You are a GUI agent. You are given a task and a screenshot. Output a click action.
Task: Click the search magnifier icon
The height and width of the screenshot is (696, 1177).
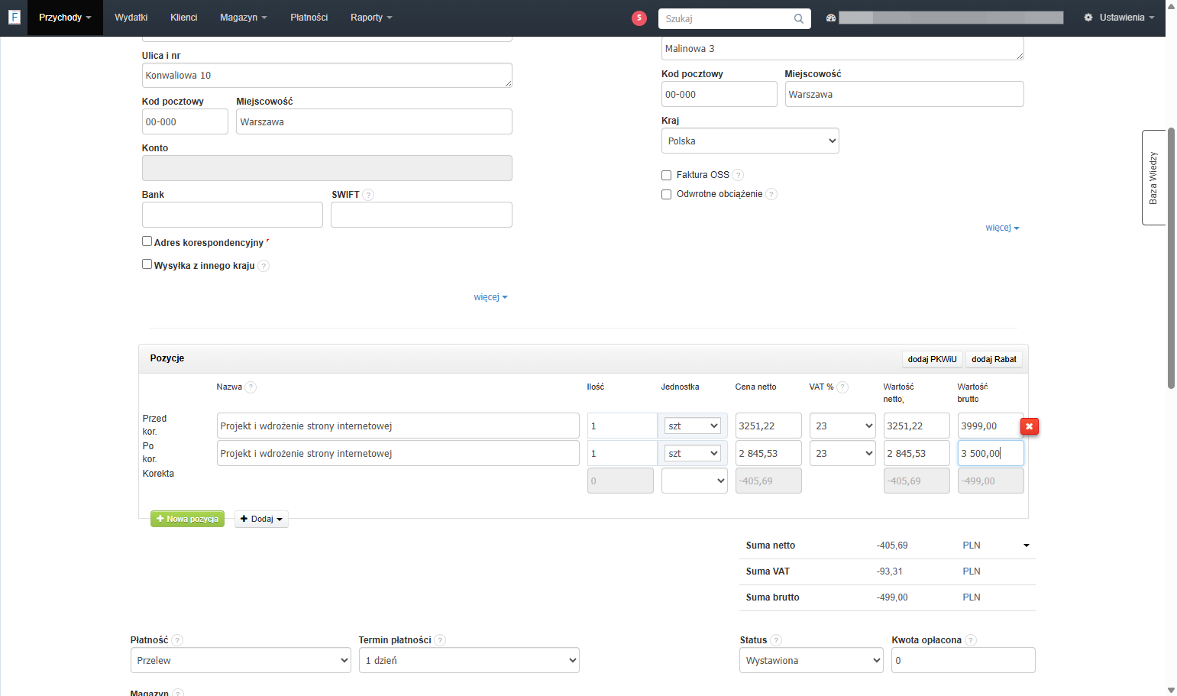pos(798,18)
